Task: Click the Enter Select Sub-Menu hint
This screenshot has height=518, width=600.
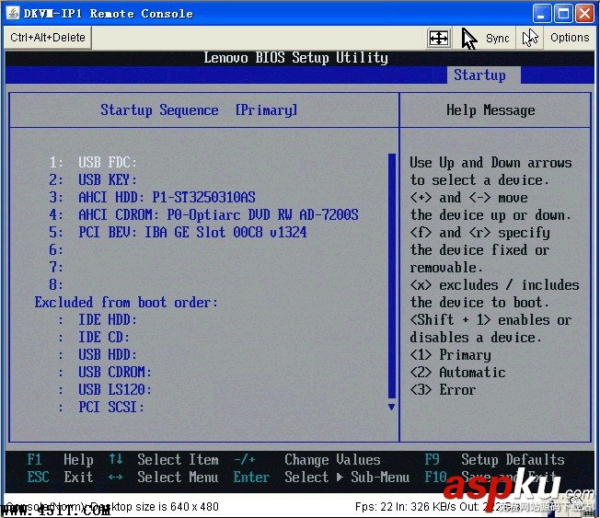Action: (321, 478)
